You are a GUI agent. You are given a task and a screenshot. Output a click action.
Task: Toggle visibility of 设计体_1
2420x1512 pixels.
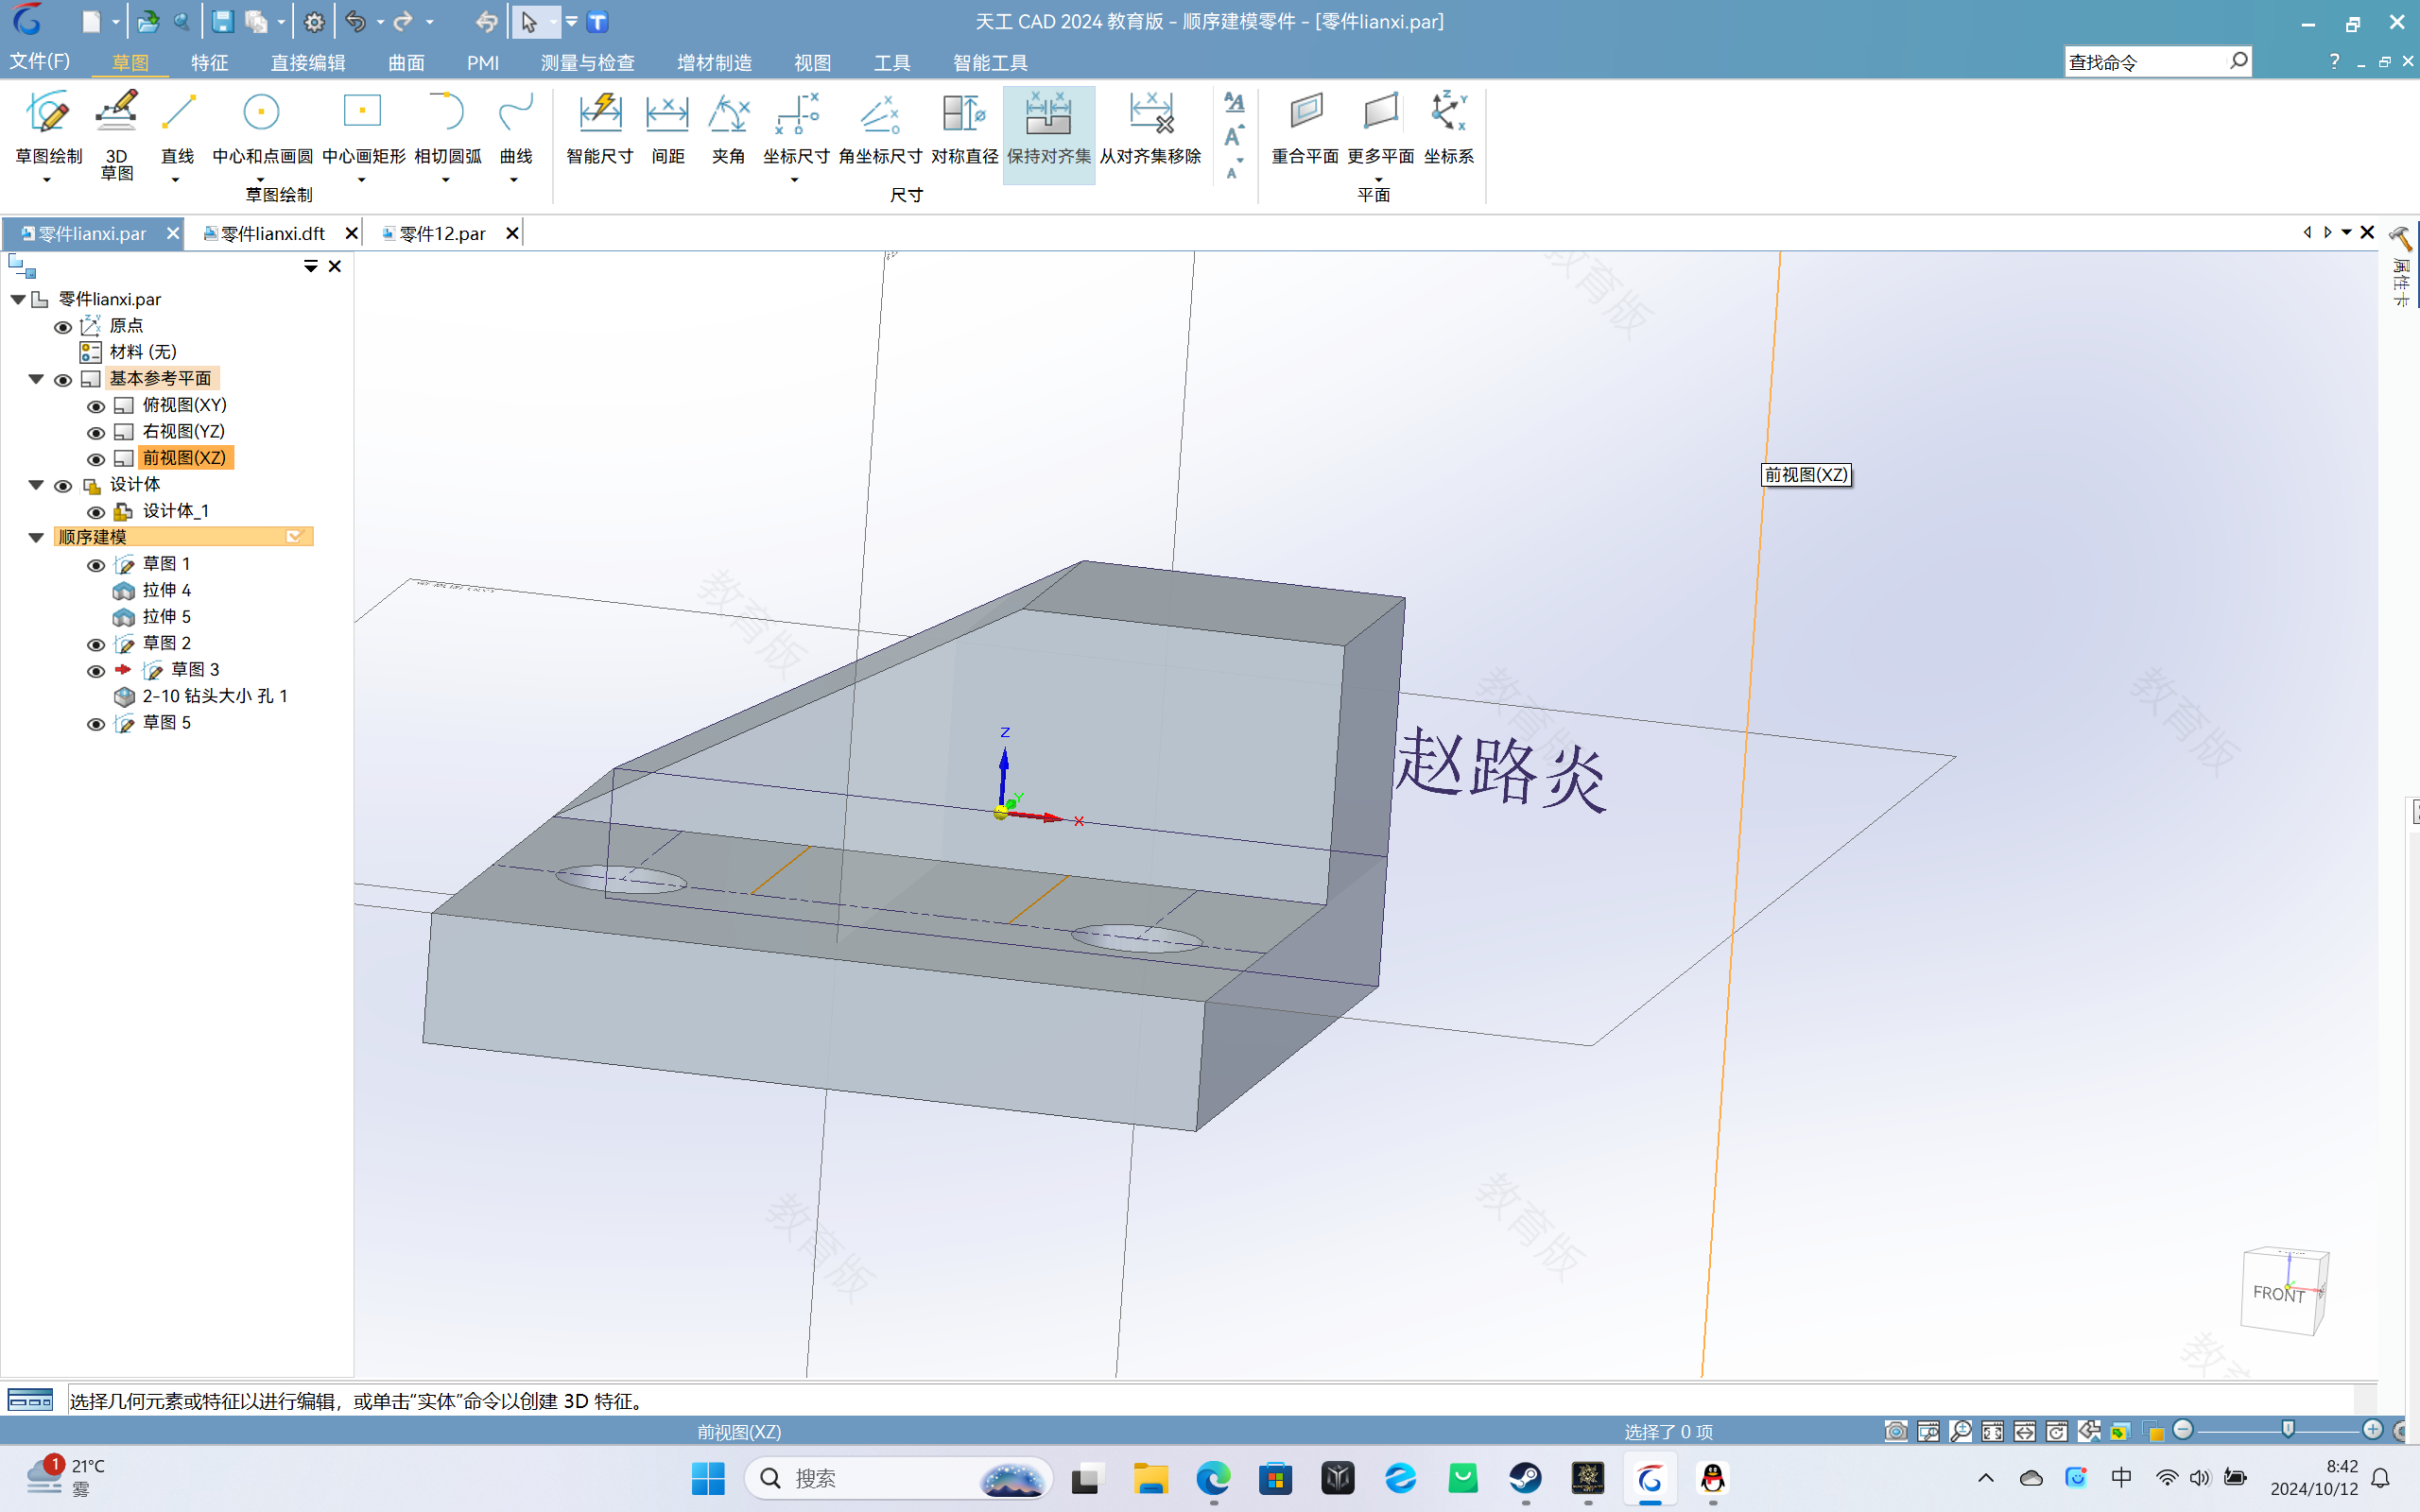click(x=96, y=512)
